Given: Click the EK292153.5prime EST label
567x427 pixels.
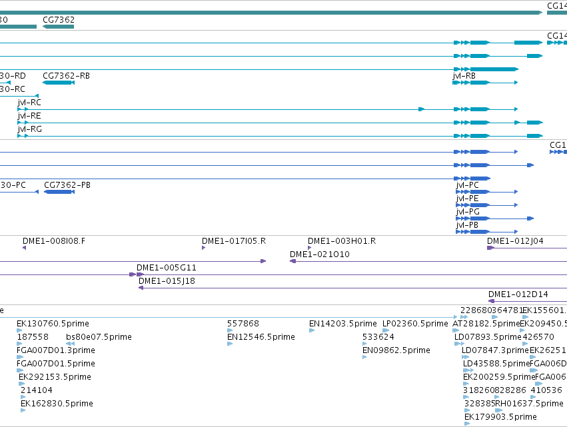Looking at the screenshot, I should pos(55,377).
